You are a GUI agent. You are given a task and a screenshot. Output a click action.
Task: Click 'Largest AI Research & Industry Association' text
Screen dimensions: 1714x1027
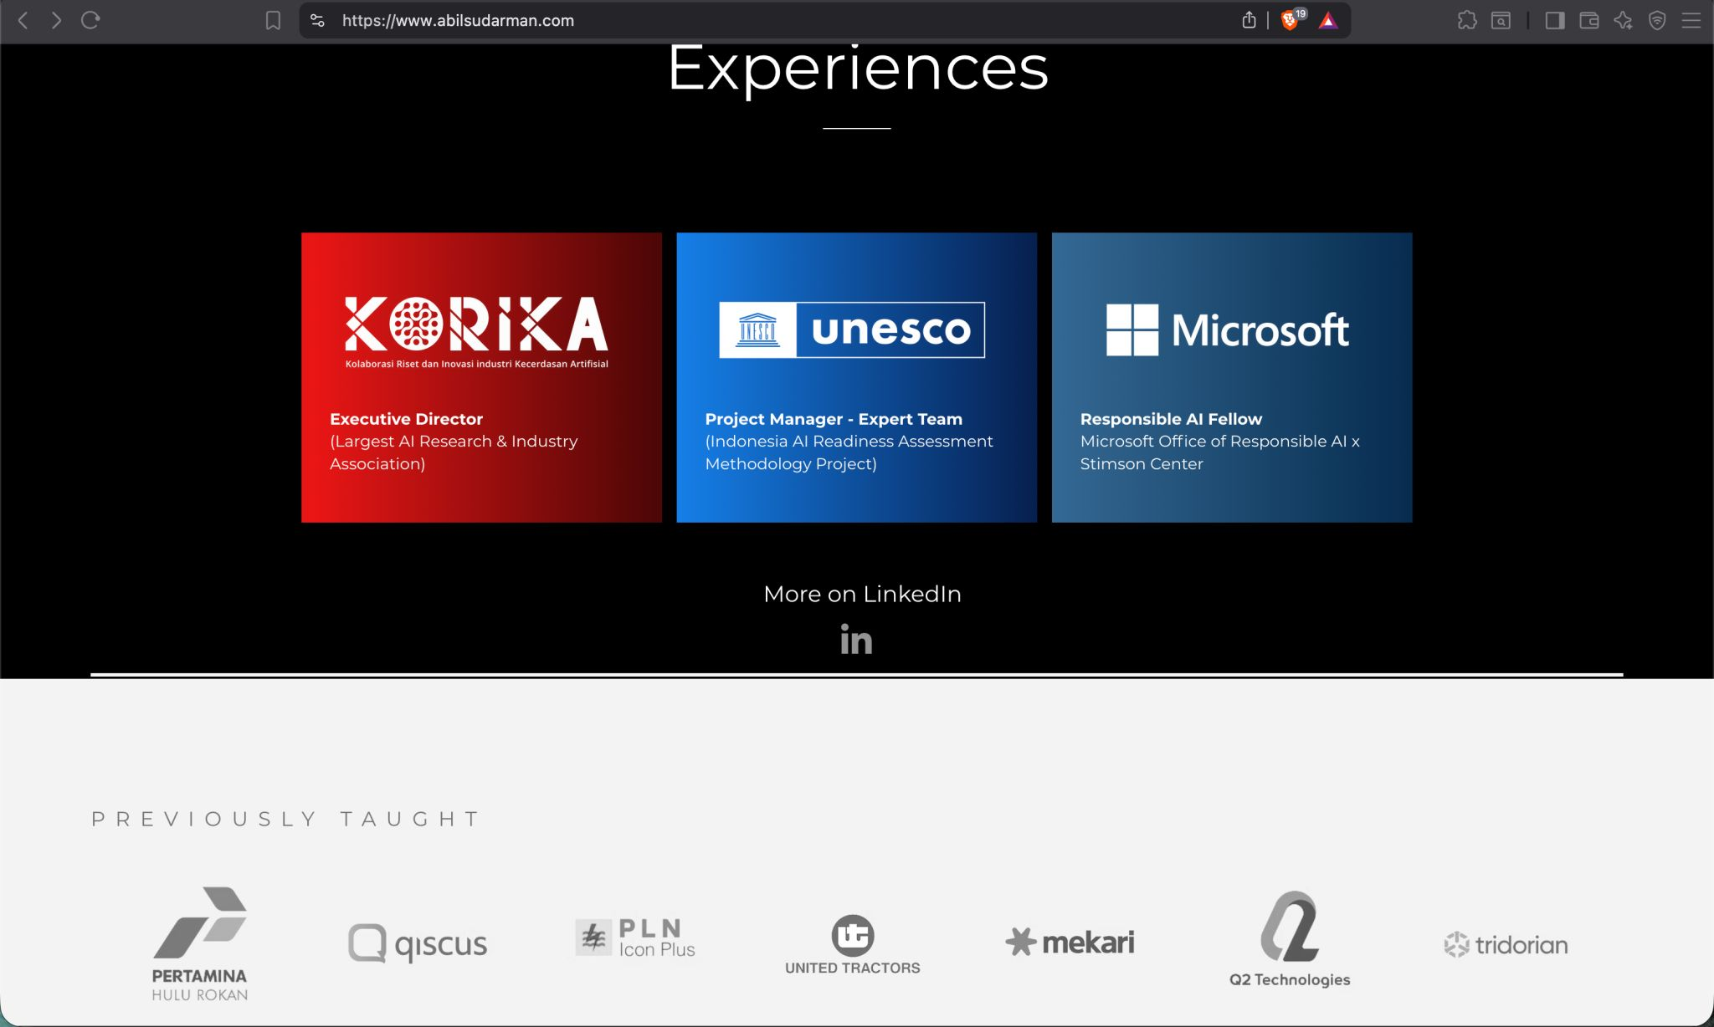pyautogui.click(x=454, y=452)
